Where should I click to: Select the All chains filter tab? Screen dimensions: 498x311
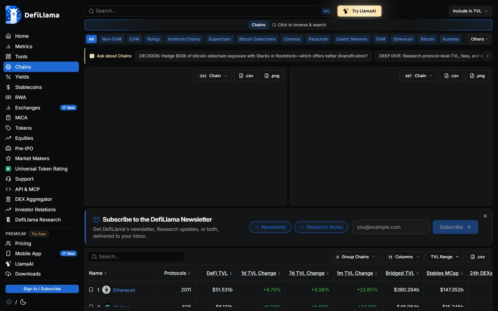pyautogui.click(x=91, y=39)
